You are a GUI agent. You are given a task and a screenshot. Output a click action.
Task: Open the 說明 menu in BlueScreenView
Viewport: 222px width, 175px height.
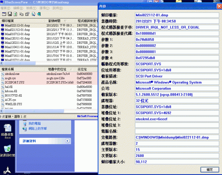tap(58, 8)
